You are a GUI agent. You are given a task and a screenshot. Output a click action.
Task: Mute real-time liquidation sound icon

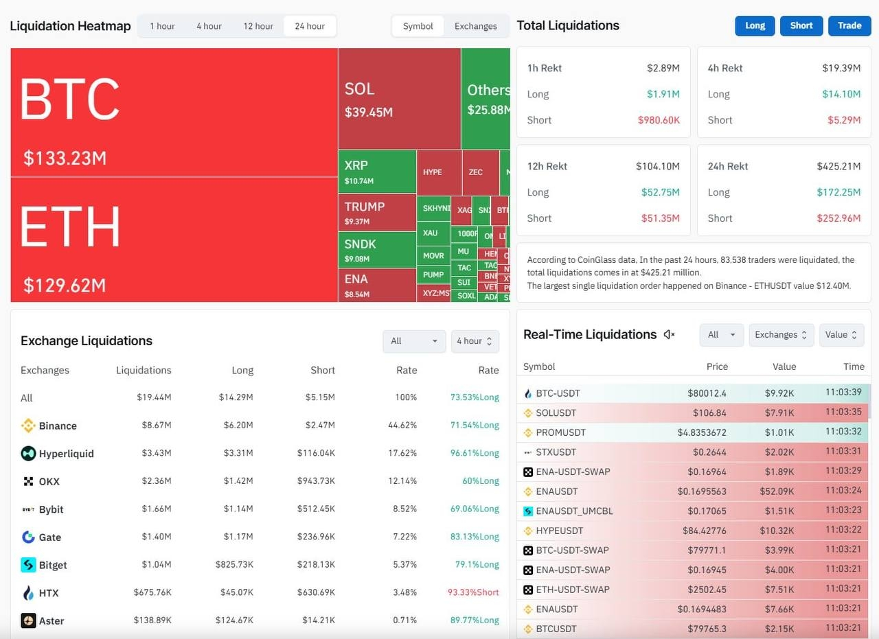click(669, 334)
